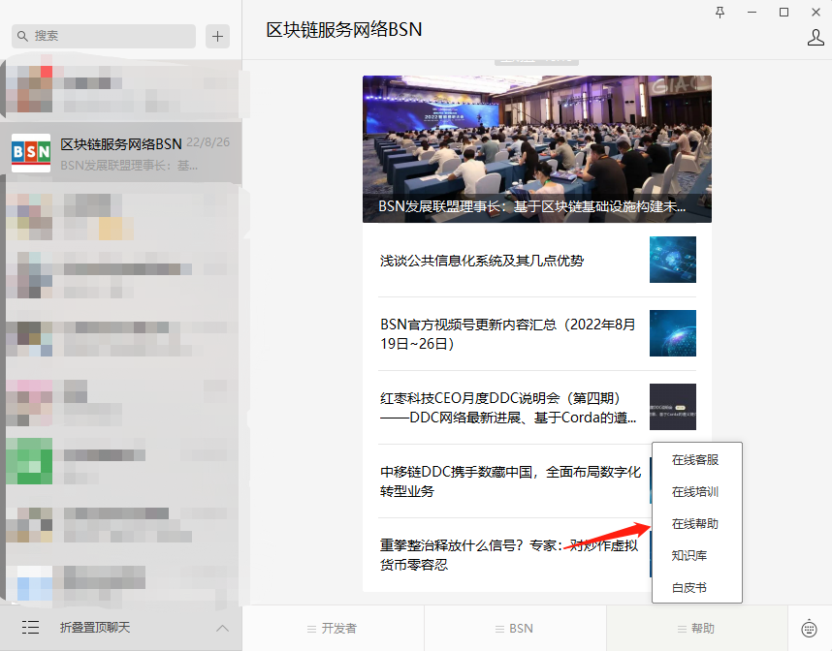Click the 22/8/26 date on BSN chat
Image resolution: width=832 pixels, height=651 pixels.
coord(208,142)
